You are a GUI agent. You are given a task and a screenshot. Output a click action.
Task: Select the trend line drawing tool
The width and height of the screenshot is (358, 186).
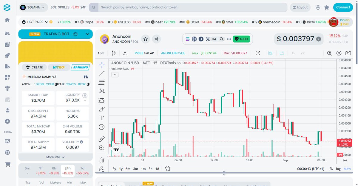101,73
